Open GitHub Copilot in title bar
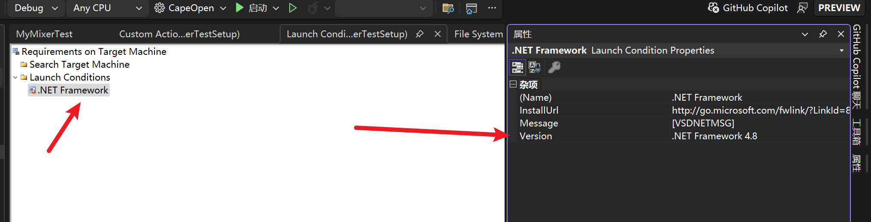 point(748,8)
